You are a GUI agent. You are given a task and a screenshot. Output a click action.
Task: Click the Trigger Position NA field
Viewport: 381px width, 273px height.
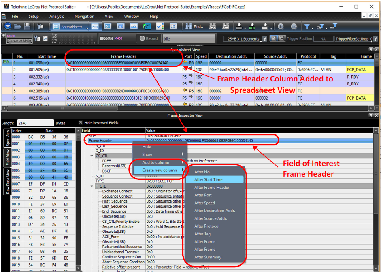tap(323, 39)
